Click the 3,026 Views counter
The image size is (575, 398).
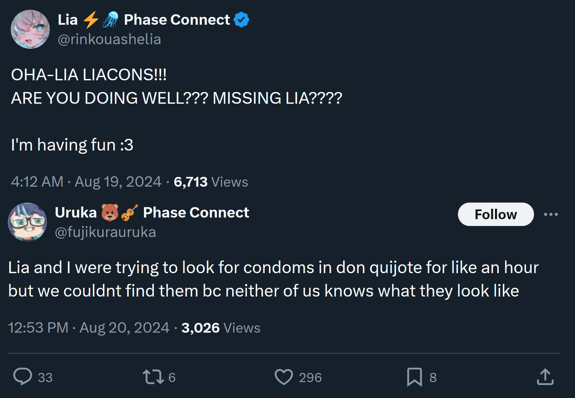[x=221, y=328]
